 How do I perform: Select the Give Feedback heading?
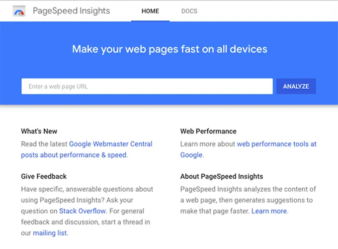pyautogui.click(x=44, y=176)
